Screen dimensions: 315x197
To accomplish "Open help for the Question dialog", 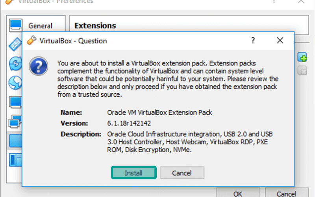I will 253,41.
